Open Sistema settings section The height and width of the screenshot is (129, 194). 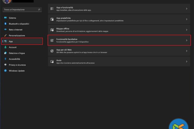[22, 18]
